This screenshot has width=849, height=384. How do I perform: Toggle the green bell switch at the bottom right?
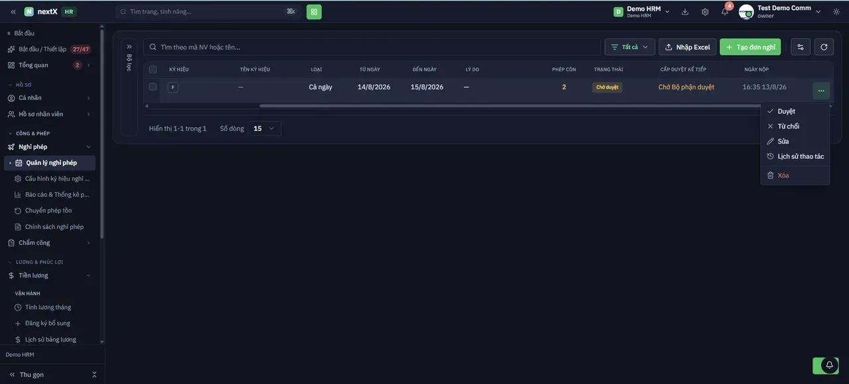[826, 365]
